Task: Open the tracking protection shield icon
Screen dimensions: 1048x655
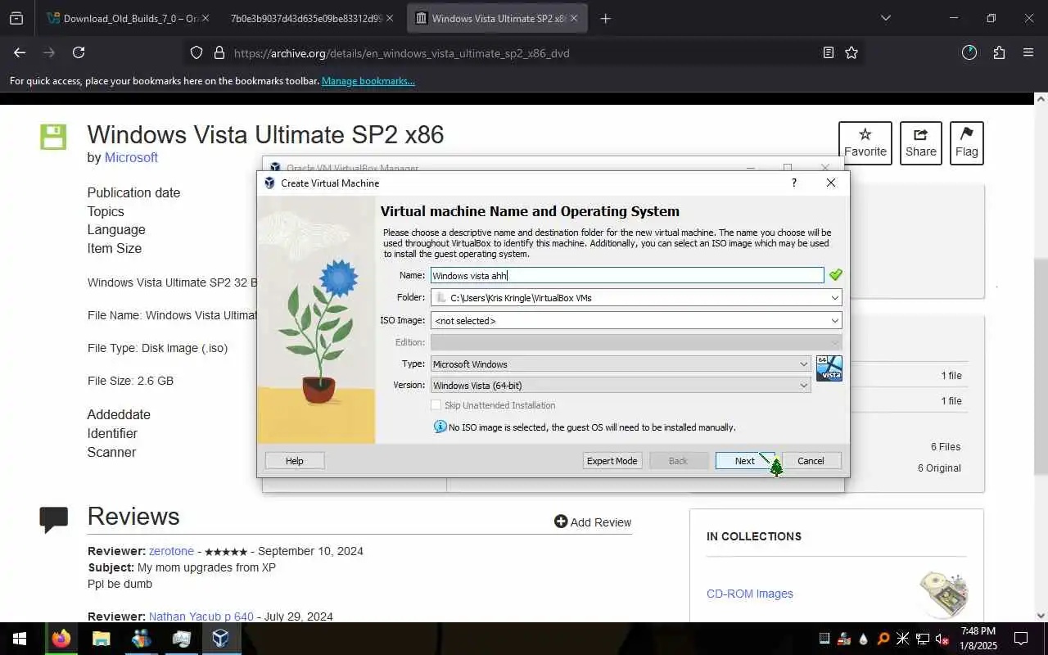Action: tap(196, 52)
